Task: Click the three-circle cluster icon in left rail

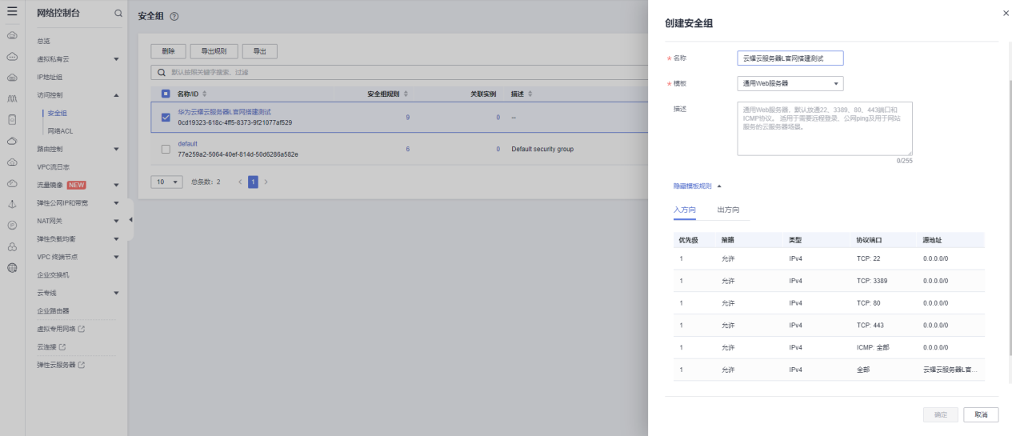Action: point(12,246)
